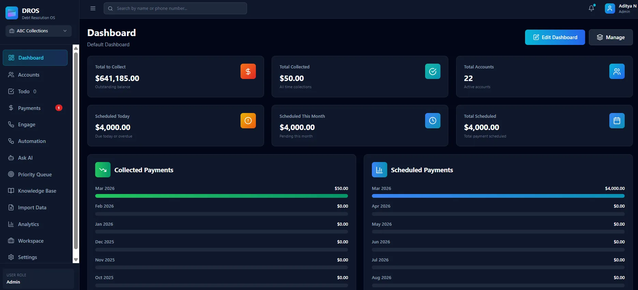Click the alert icon on Scheduled Today

[248, 120]
